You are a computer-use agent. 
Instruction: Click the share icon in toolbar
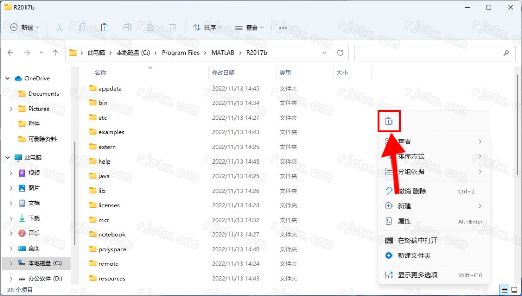click(150, 28)
